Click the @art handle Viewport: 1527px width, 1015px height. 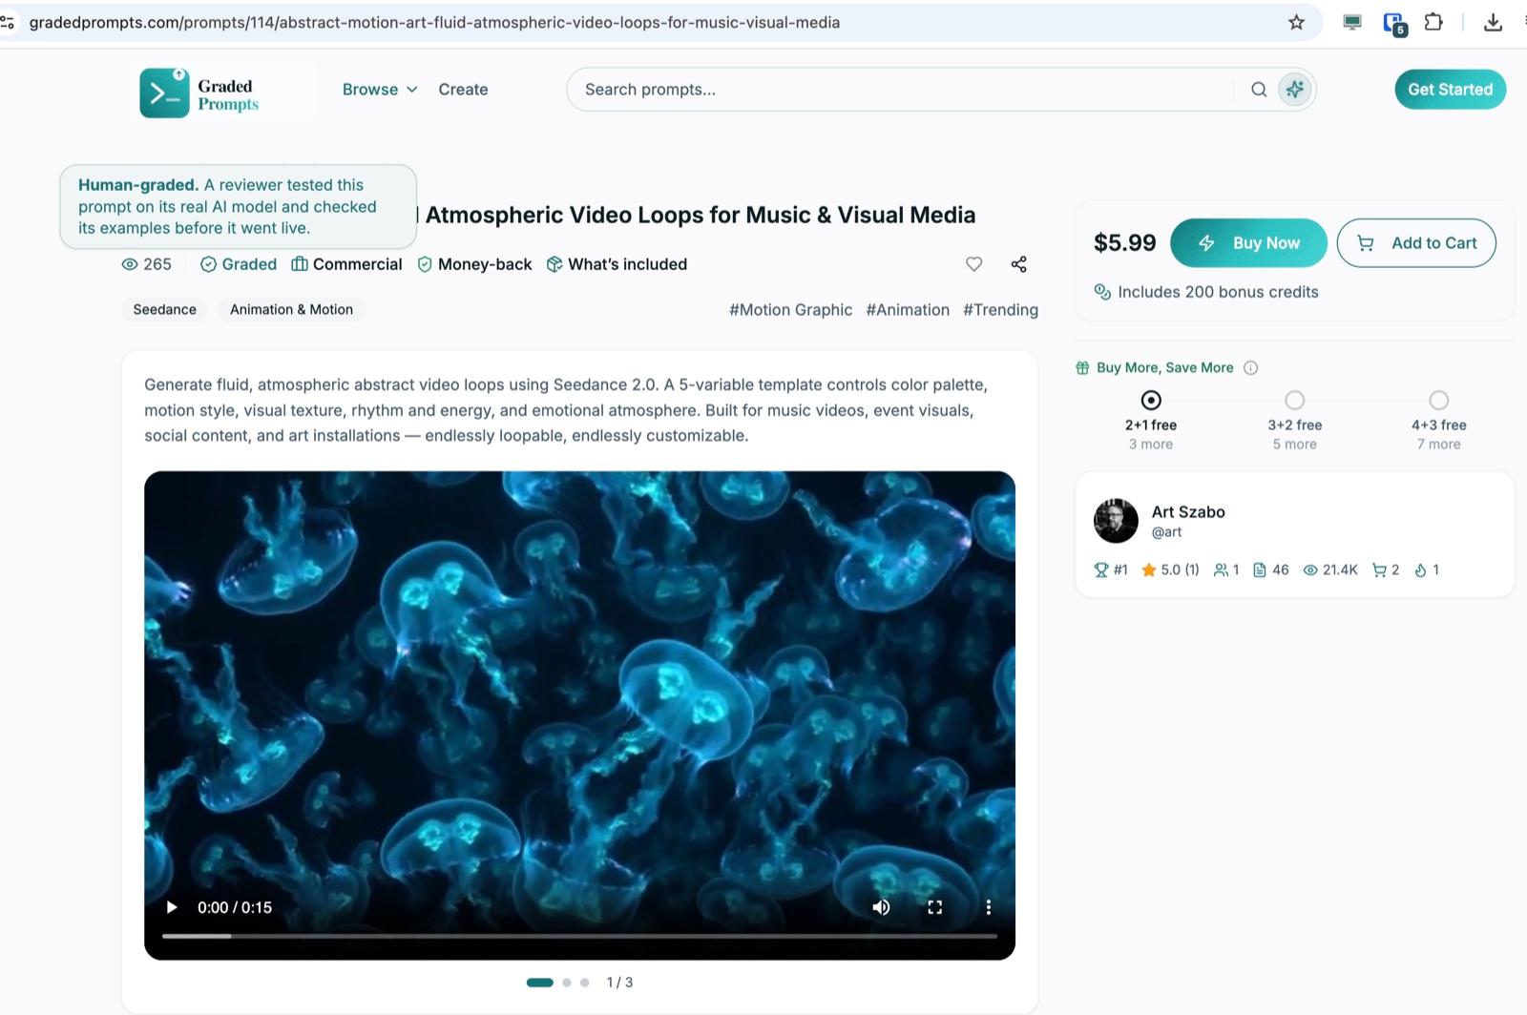[x=1166, y=532]
